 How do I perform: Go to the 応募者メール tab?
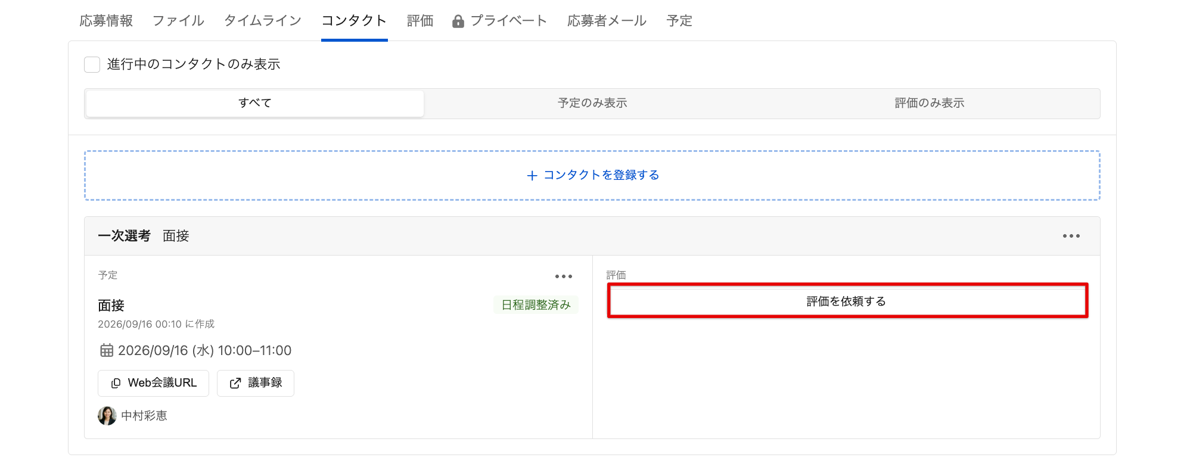point(607,21)
